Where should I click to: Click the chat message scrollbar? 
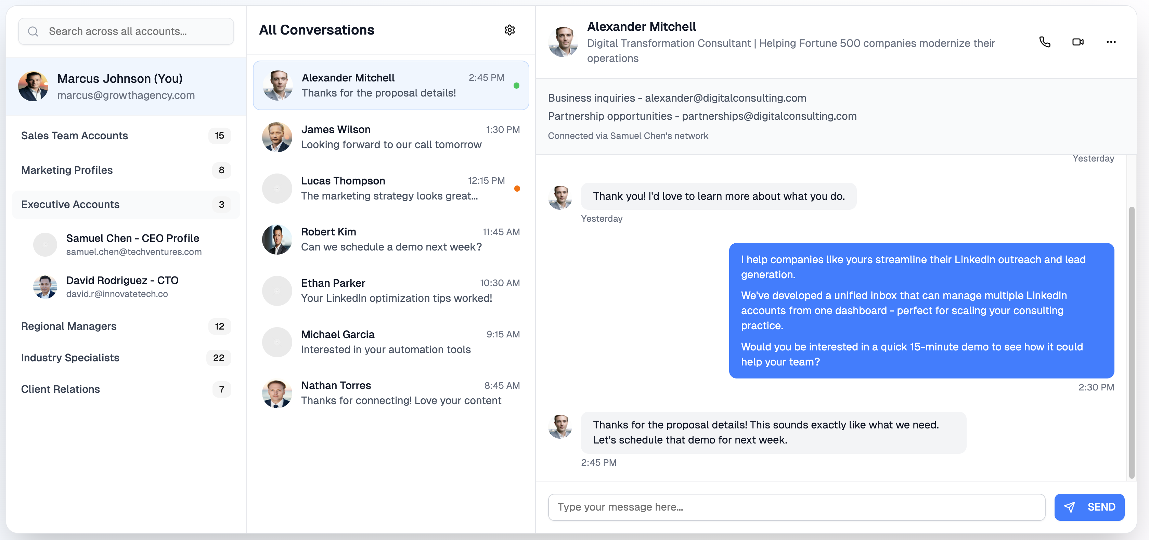click(x=1132, y=343)
